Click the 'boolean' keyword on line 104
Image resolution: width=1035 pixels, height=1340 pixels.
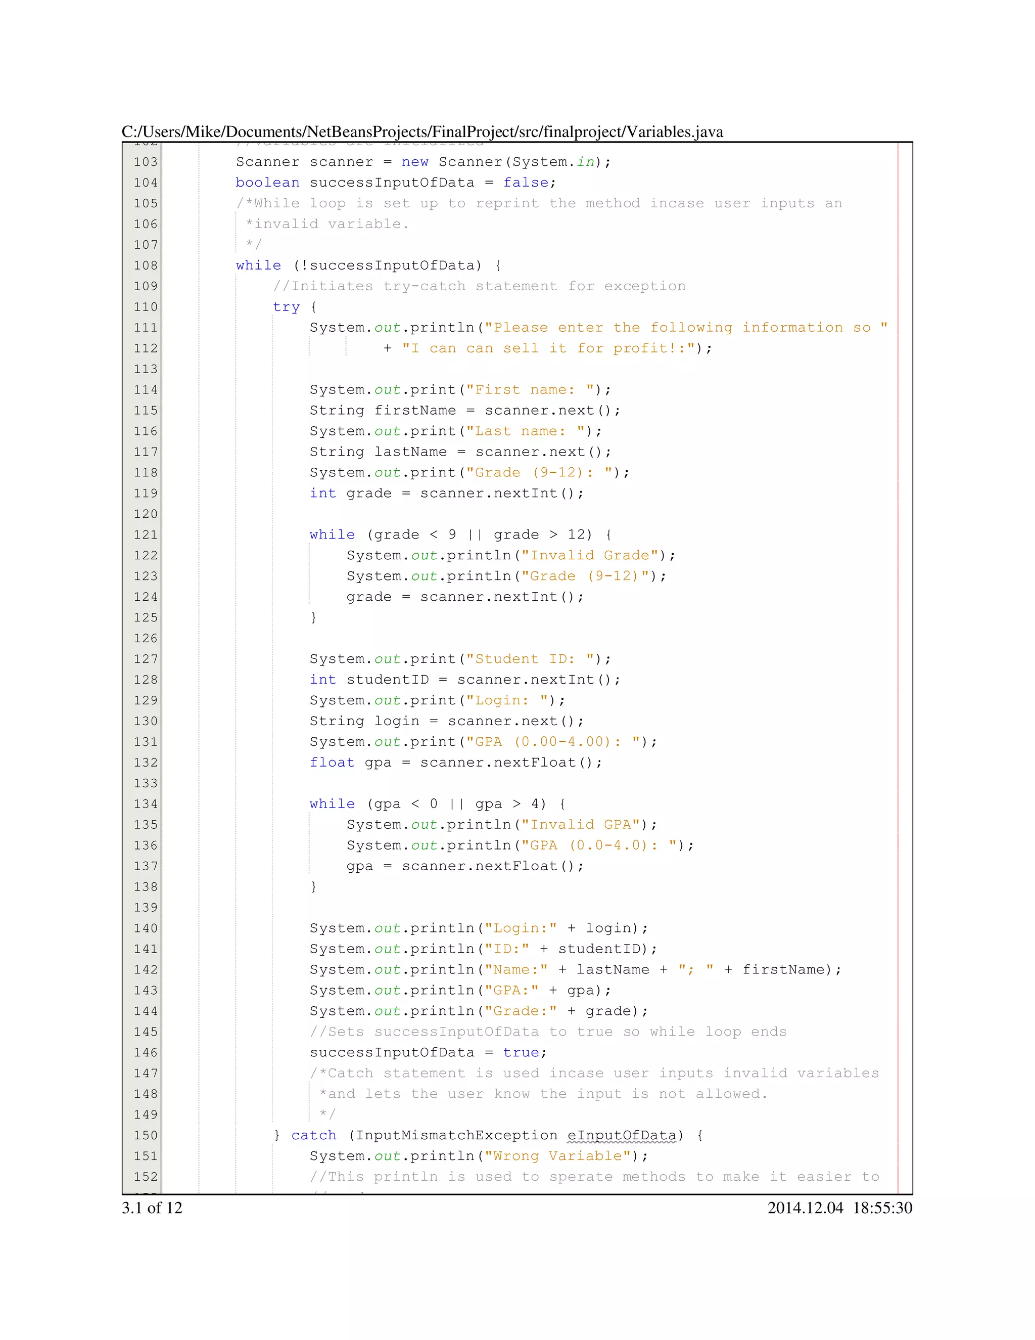point(267,183)
